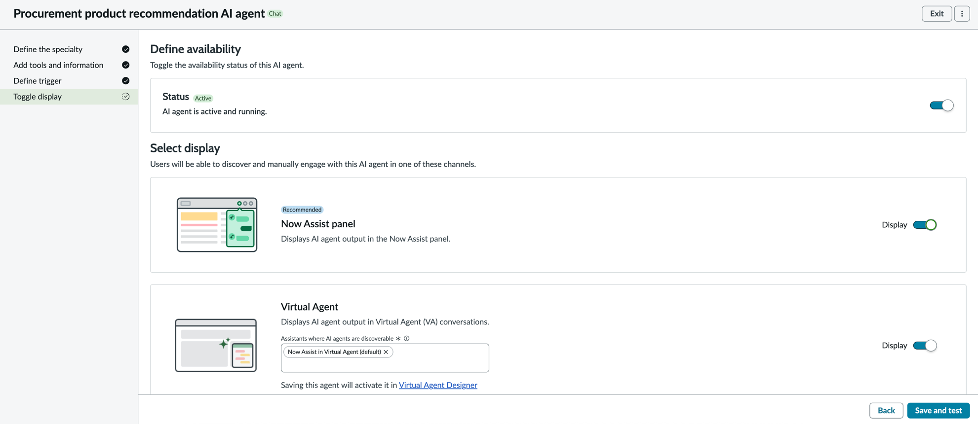Click the Exit button

pyautogui.click(x=937, y=14)
